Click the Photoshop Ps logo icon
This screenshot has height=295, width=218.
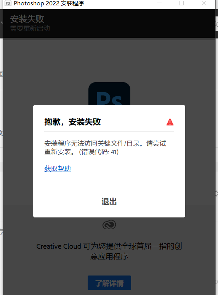(109, 94)
